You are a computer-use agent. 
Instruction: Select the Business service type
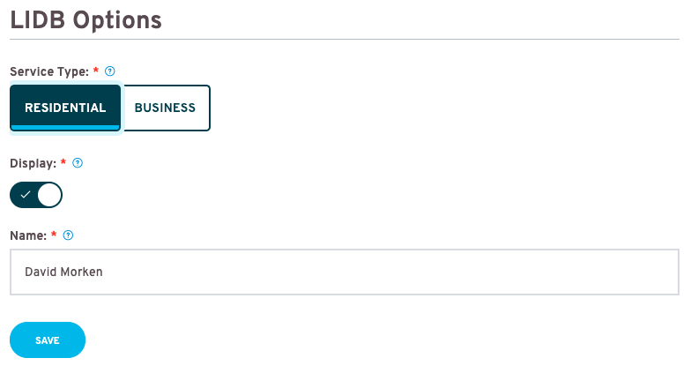pos(166,108)
